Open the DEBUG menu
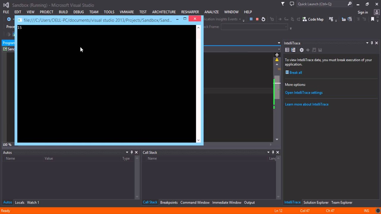Image resolution: width=381 pixels, height=214 pixels. [x=79, y=12]
